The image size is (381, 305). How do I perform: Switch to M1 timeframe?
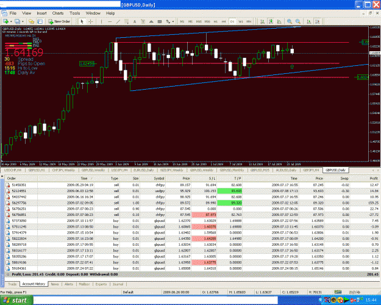coord(182,21)
